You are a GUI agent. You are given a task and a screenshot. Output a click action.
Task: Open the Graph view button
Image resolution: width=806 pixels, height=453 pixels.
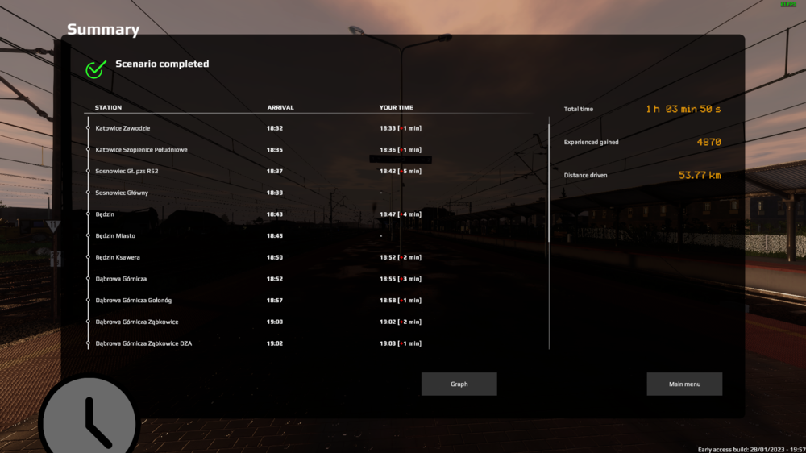point(459,384)
